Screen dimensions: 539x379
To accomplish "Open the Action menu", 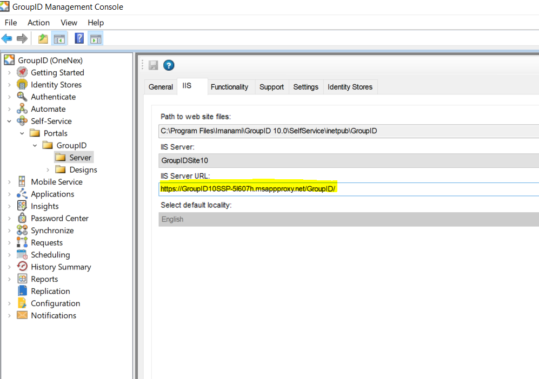I will (38, 23).
